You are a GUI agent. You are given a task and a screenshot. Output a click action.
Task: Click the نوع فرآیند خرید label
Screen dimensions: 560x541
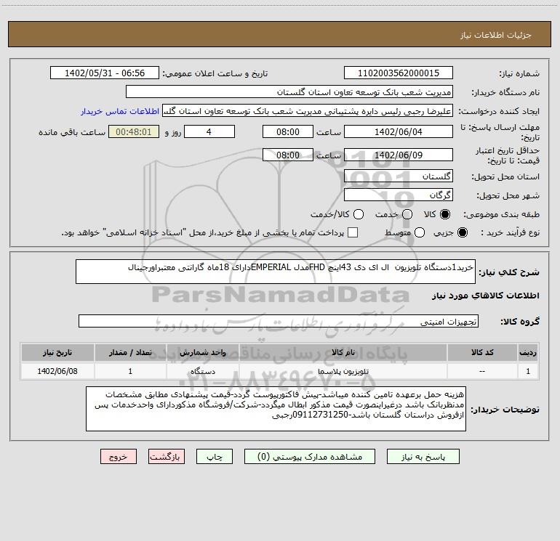[x=510, y=232]
